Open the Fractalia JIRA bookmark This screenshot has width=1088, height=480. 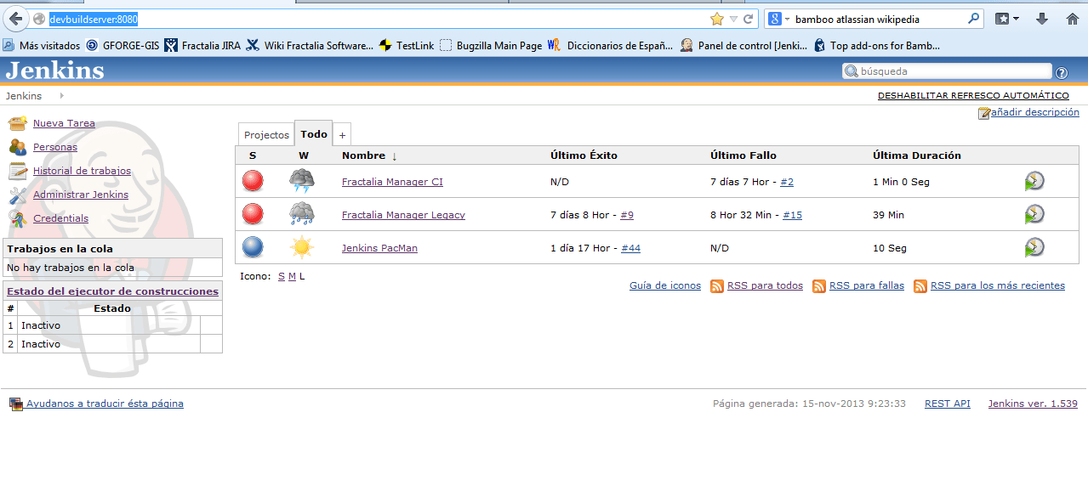202,45
